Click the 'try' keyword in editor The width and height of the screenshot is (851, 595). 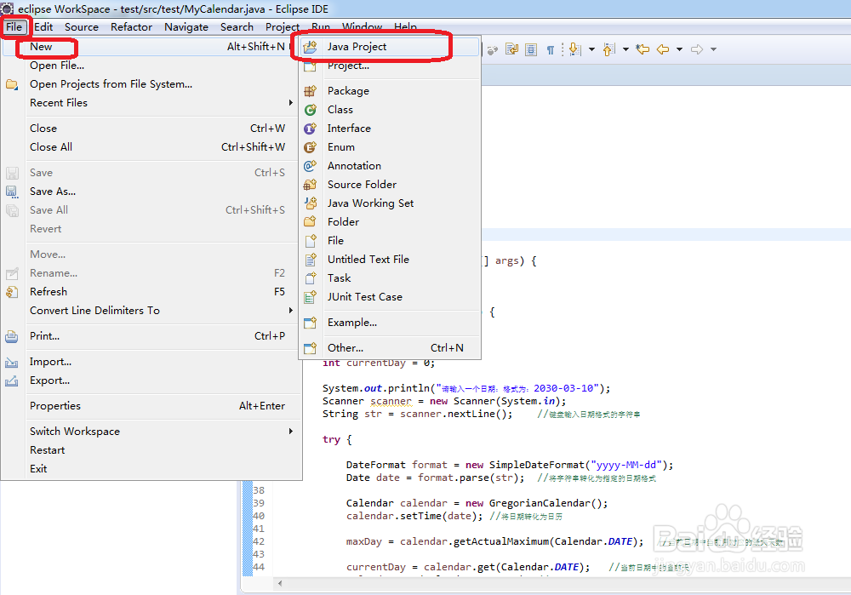coord(331,440)
